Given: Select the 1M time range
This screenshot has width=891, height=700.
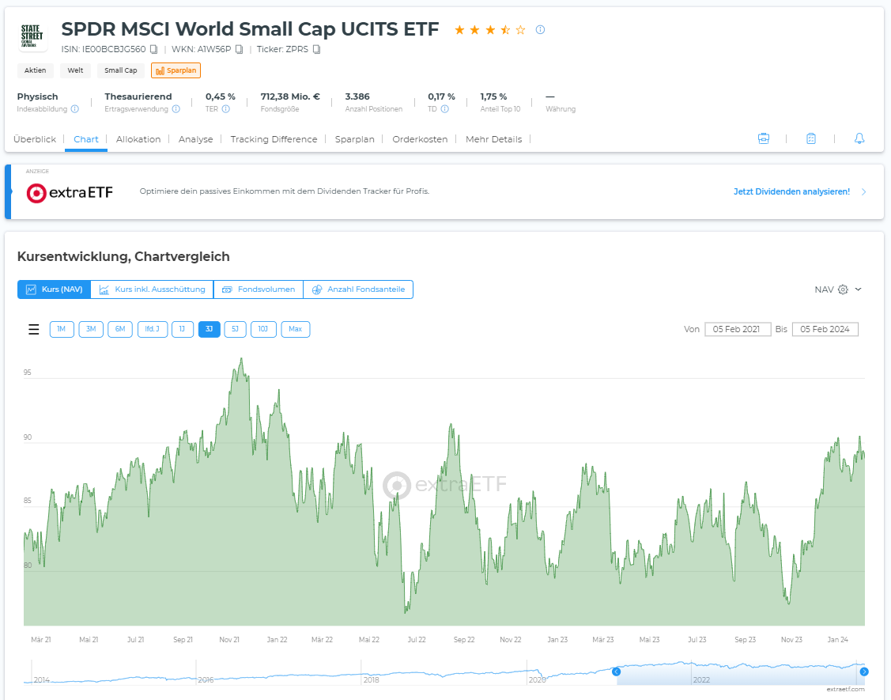Looking at the screenshot, I should (x=62, y=329).
